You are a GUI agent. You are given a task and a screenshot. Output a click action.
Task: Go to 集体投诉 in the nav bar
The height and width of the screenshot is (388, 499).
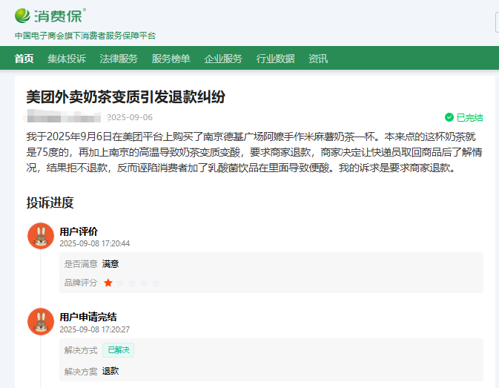click(x=67, y=59)
